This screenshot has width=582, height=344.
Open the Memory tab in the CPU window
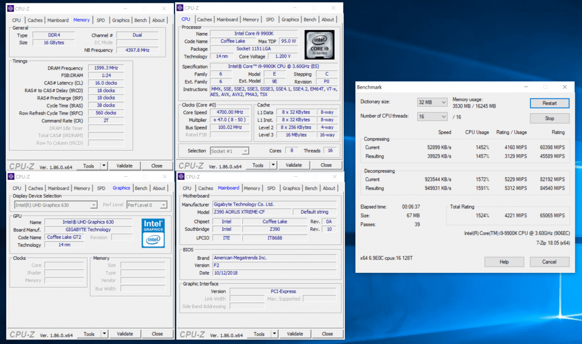coord(251,20)
